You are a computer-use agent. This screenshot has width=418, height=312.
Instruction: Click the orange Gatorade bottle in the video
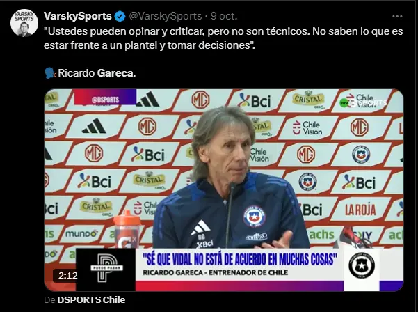point(127,229)
